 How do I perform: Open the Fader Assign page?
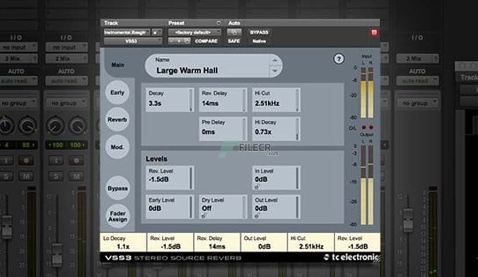coord(117,216)
